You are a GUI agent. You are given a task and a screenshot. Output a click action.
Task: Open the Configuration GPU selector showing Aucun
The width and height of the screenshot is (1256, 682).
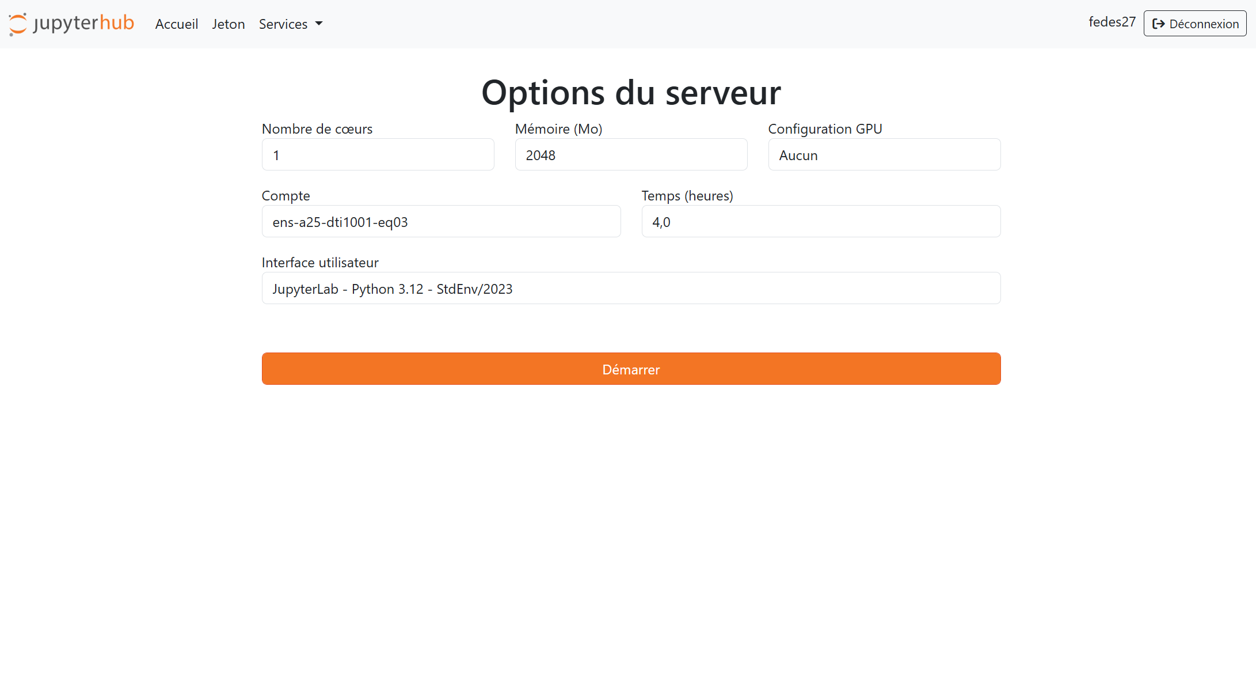coord(884,154)
